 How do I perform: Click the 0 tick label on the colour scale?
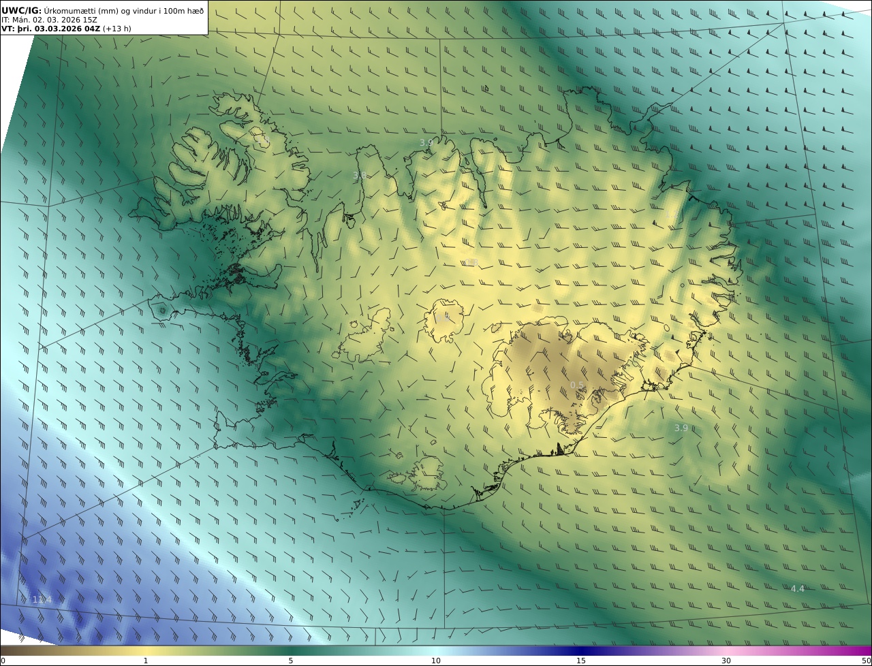(x=3, y=661)
